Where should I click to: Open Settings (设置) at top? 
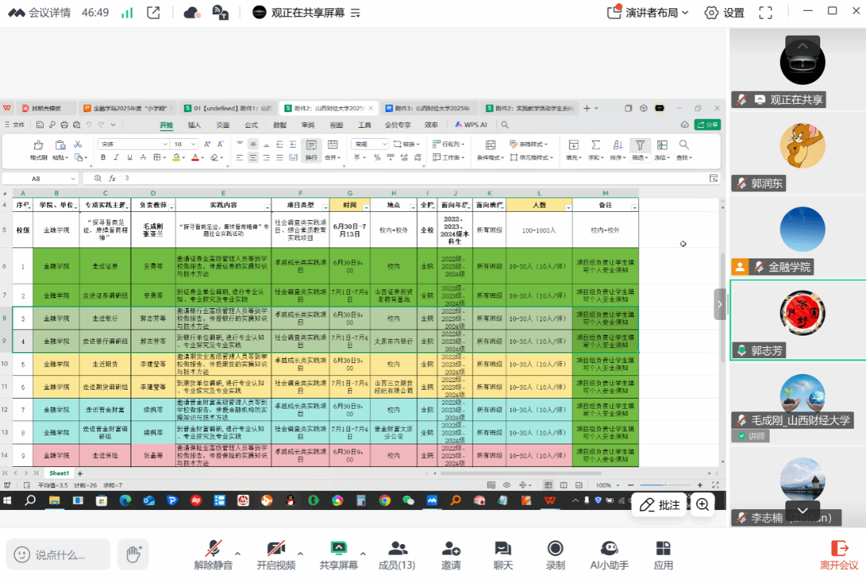coord(724,13)
